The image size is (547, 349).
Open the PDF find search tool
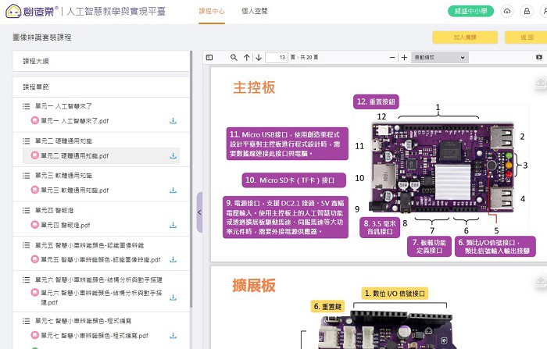(x=234, y=58)
